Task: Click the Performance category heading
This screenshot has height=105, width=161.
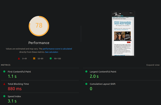Action: coord(39,43)
